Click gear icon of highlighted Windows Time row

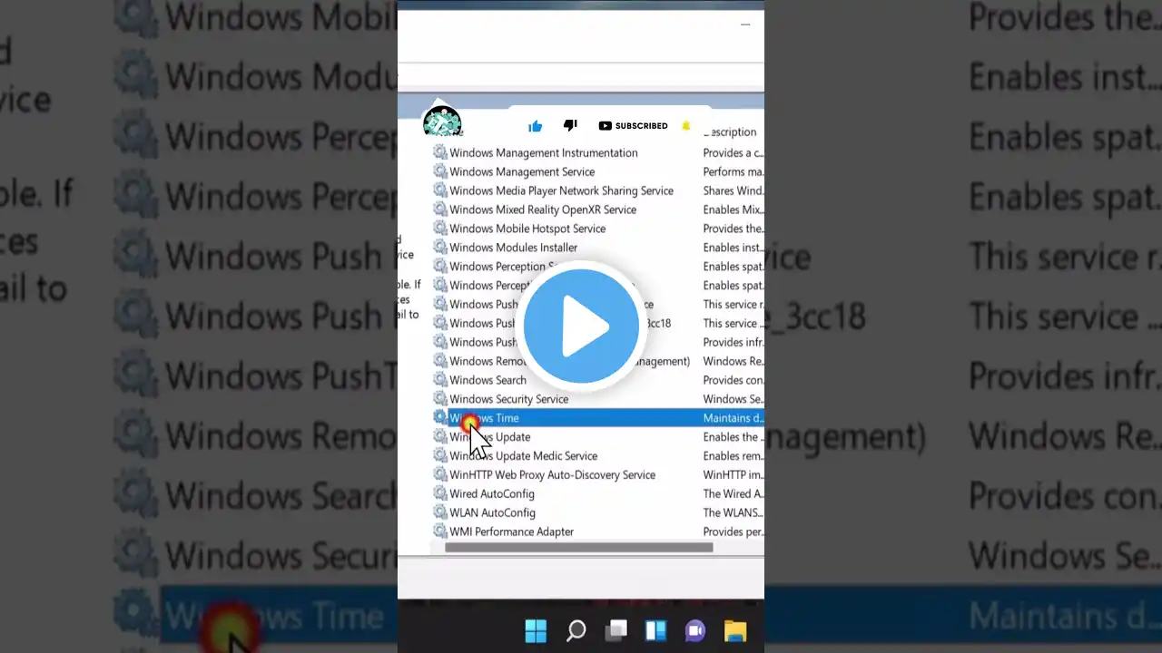[440, 418]
